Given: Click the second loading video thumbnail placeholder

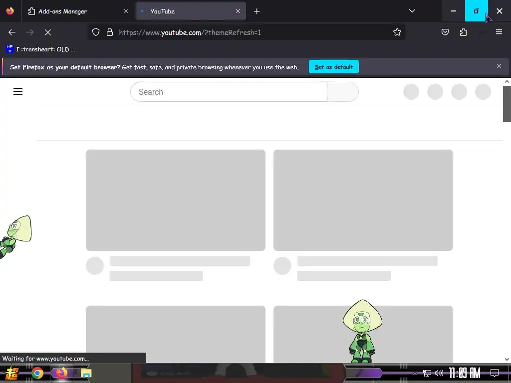Looking at the screenshot, I should [363, 200].
